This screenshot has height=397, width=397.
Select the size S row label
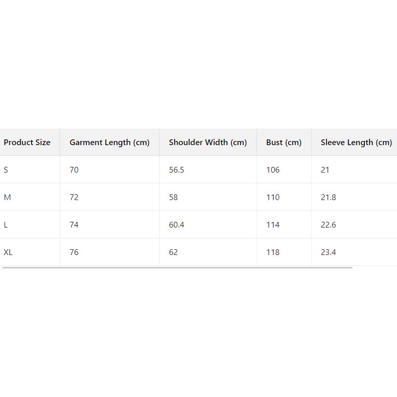pos(6,170)
